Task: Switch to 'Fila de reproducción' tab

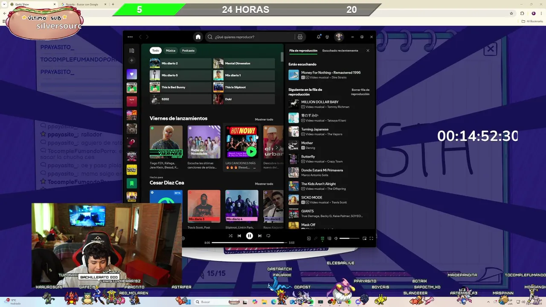Action: 303,51
